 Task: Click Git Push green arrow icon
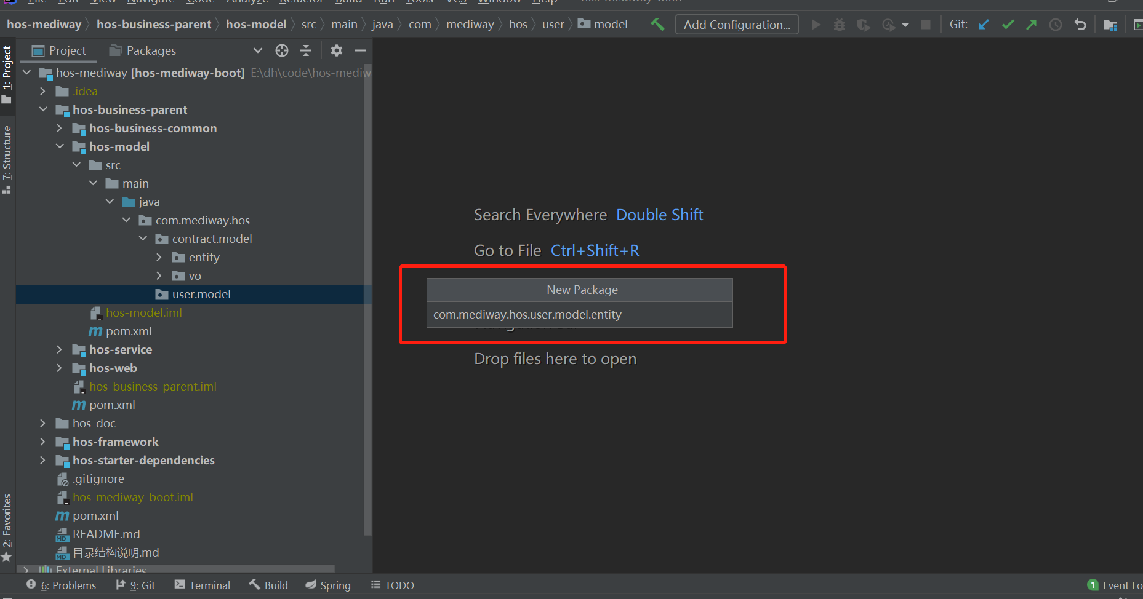pos(1032,25)
